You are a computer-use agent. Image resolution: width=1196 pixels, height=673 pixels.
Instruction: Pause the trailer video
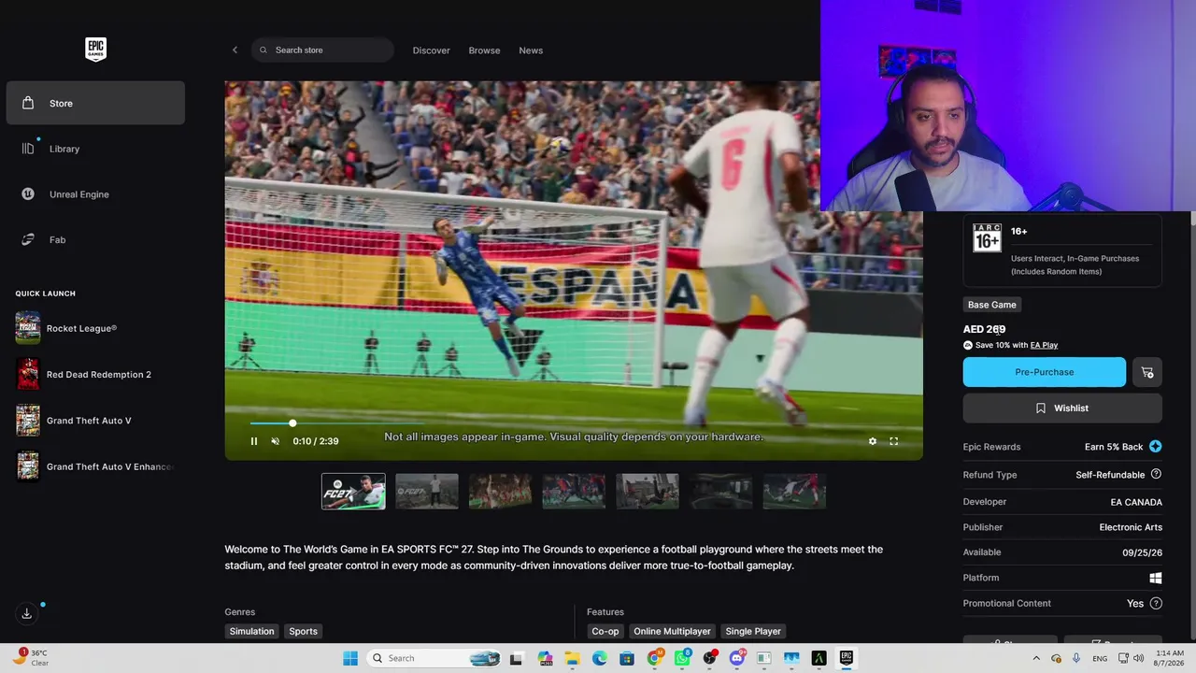253,441
